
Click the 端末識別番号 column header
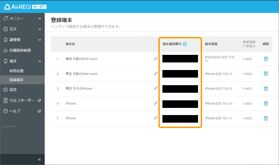(172, 44)
